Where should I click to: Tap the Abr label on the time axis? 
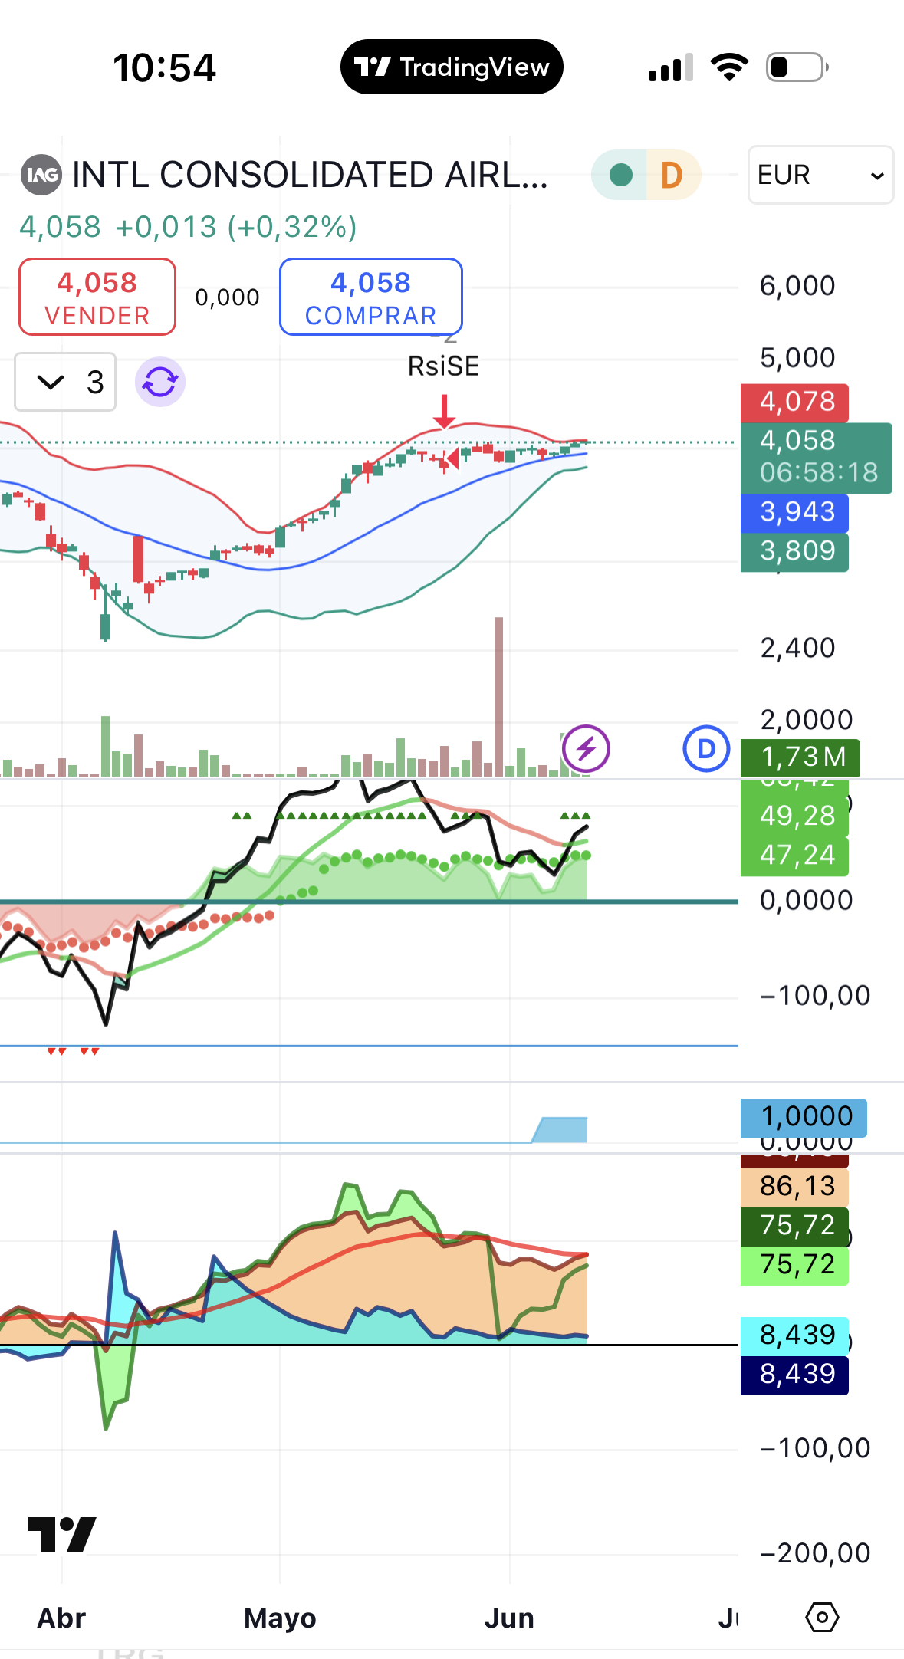tap(61, 1618)
